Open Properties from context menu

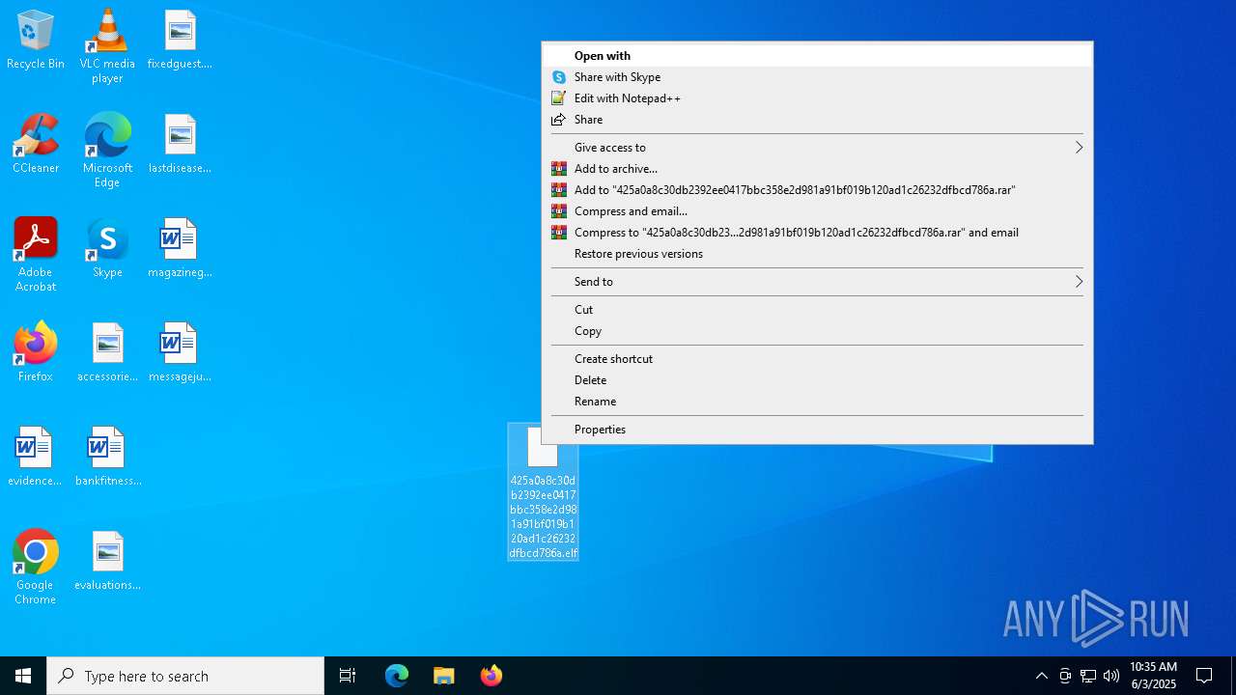pyautogui.click(x=817, y=430)
